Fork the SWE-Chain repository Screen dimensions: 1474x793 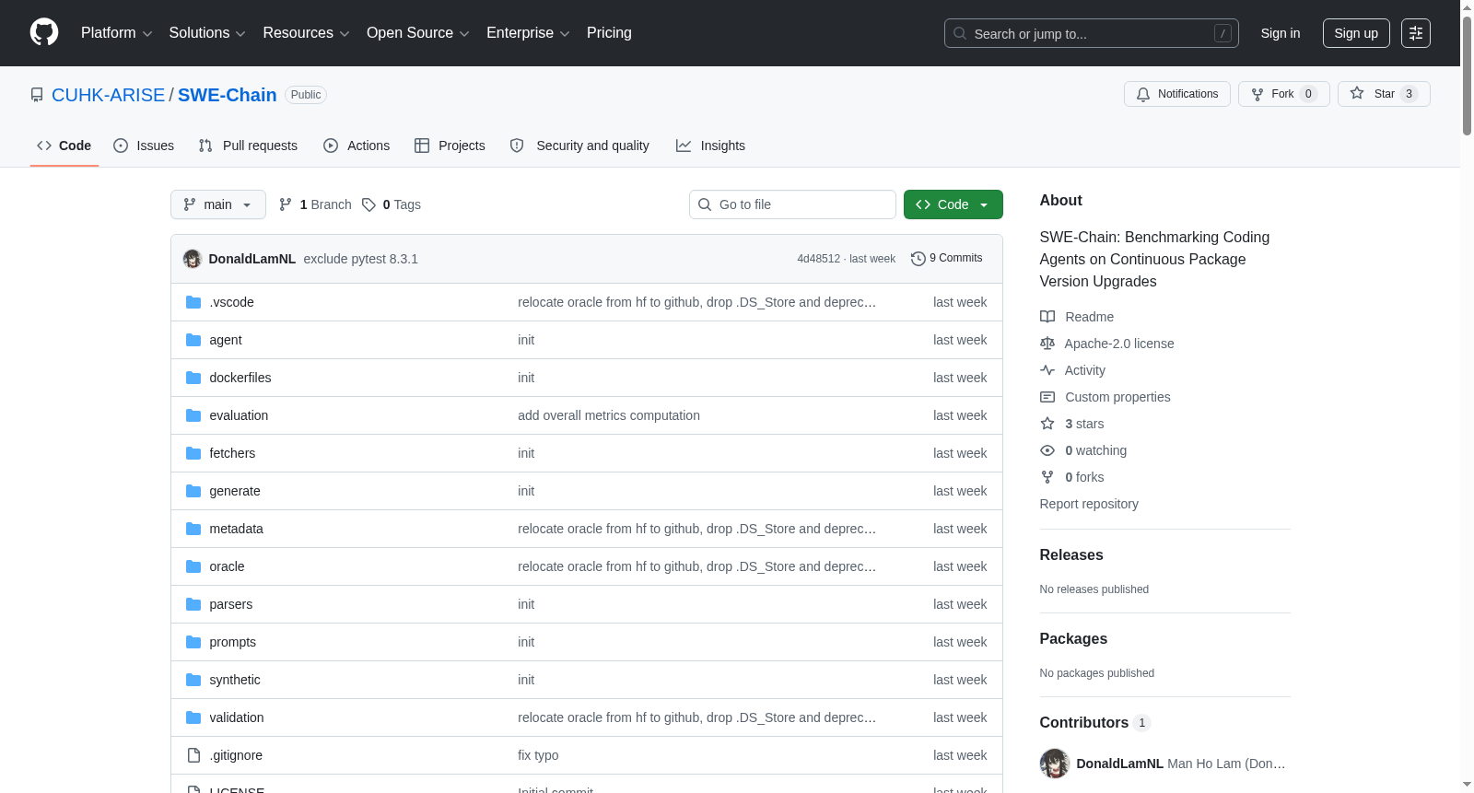(1283, 94)
